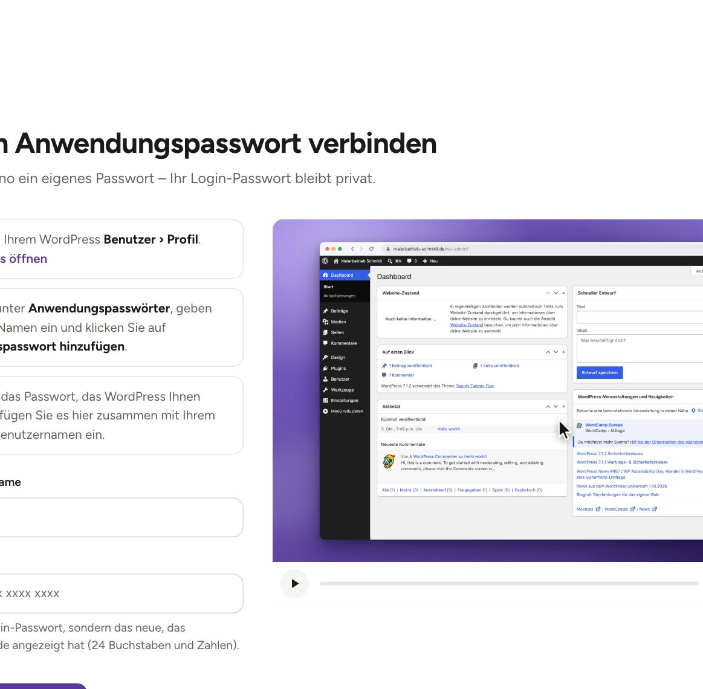Viewport: 703px width, 689px height.
Task: Click the Menü reduzieren collapse icon
Action: 325,411
